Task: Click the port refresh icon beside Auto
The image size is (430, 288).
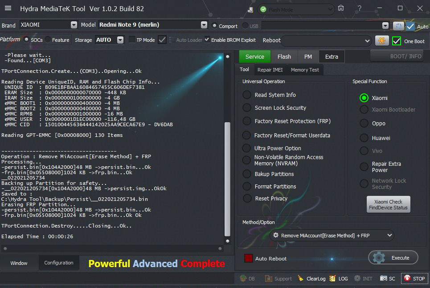Action: (x=398, y=26)
